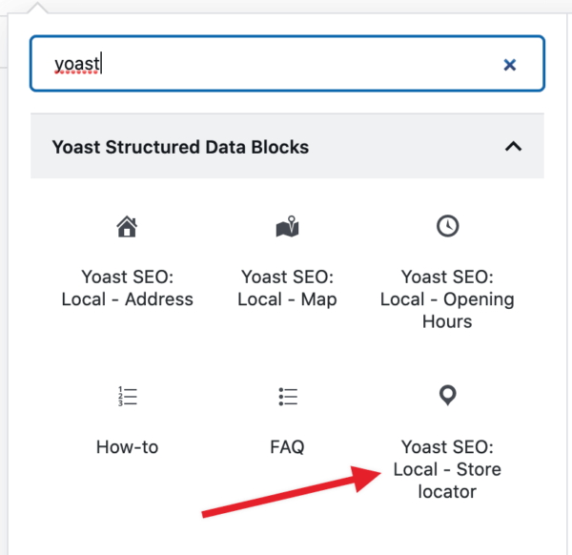Insert the "Yoast SEO: Local - Address" block
Screen dimensions: 572x555
pos(127,288)
